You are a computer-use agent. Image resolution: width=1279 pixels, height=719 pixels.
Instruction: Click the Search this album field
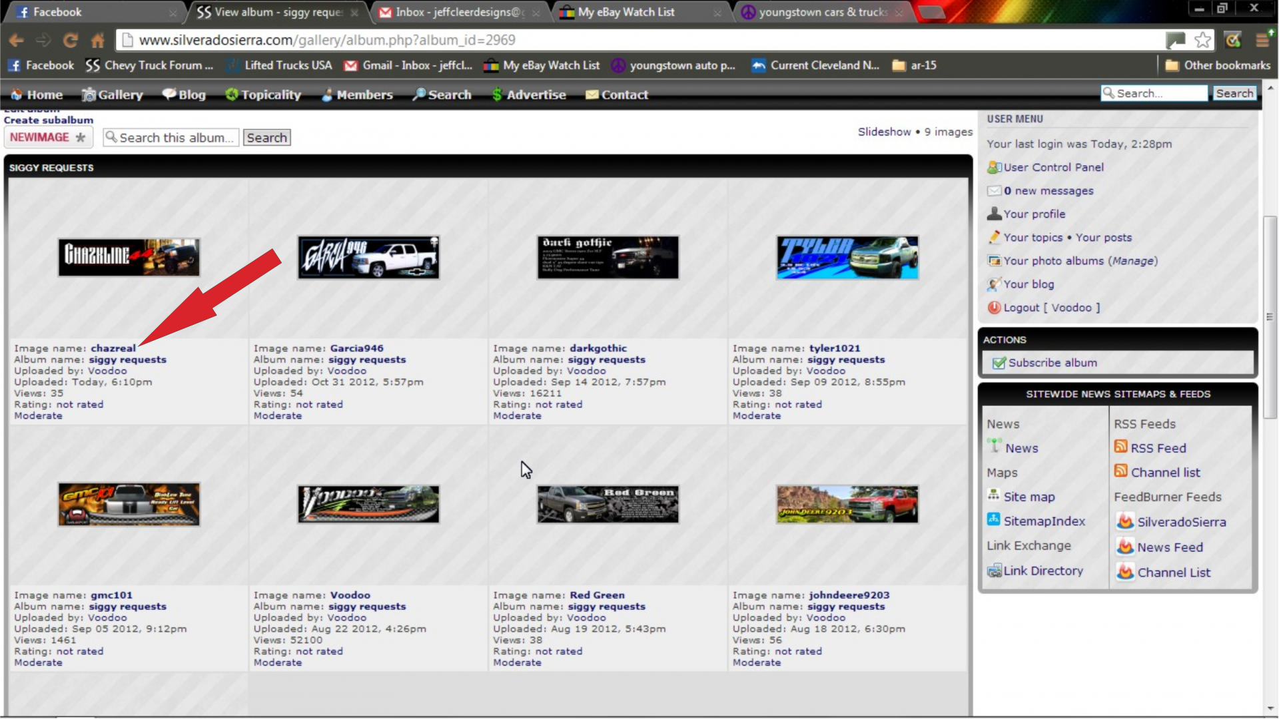tap(171, 137)
